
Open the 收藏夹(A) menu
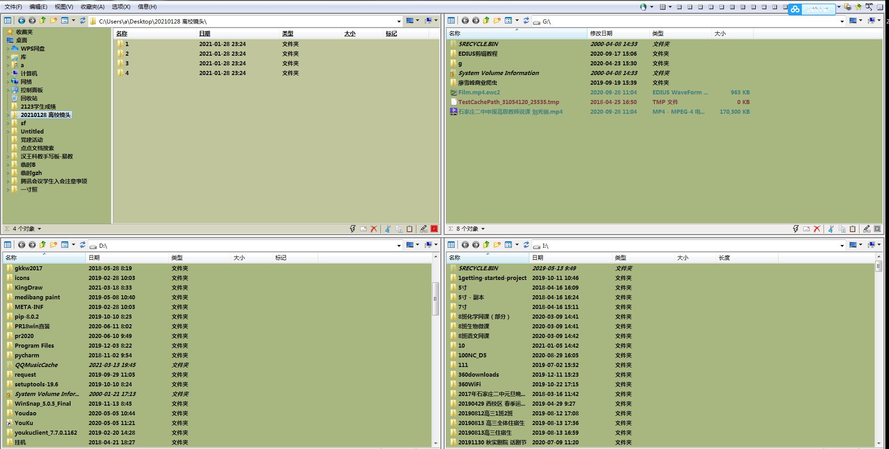(x=92, y=7)
